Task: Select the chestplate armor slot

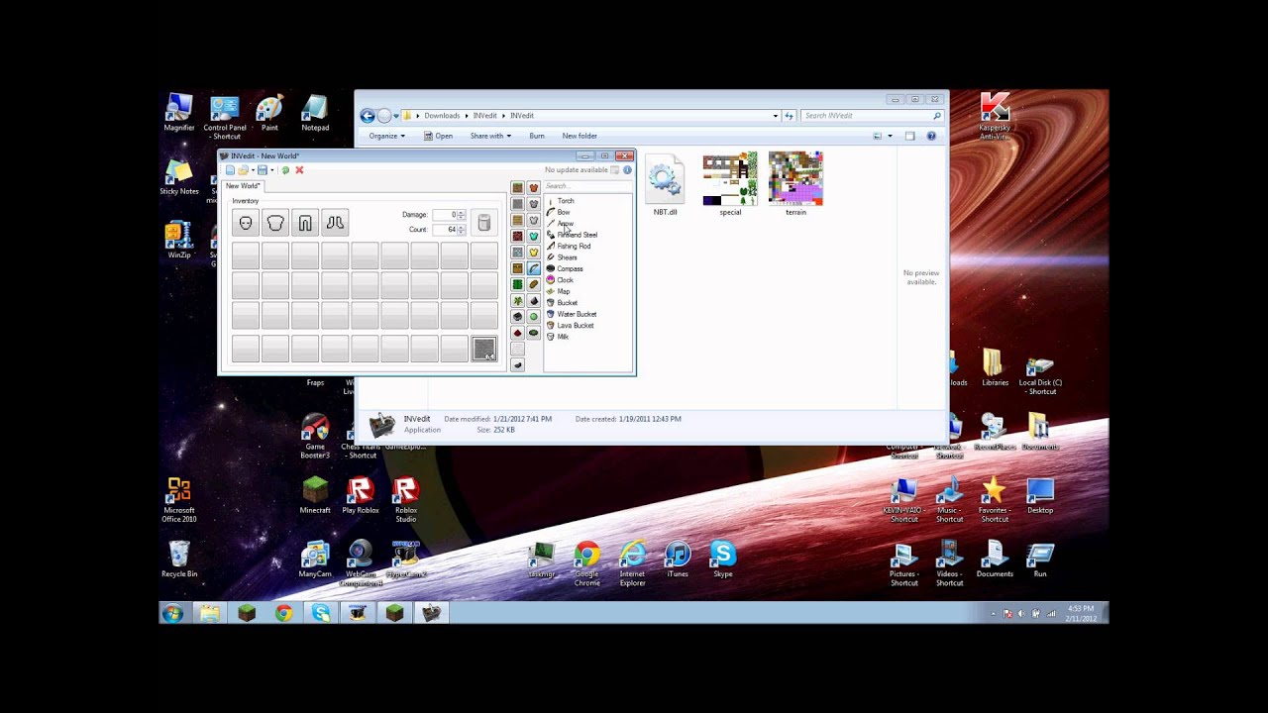Action: click(x=275, y=223)
